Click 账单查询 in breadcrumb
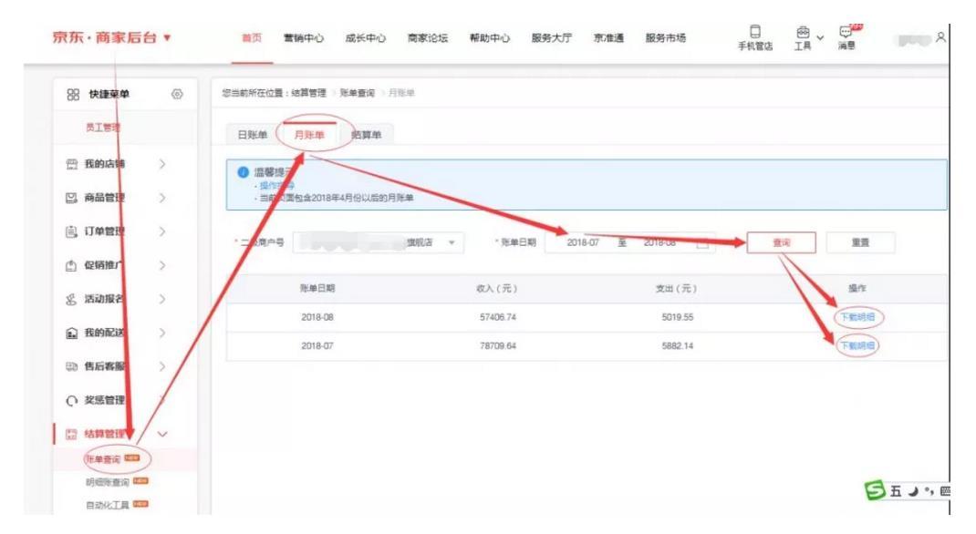Viewport: 976px width, 534px height. tap(358, 93)
